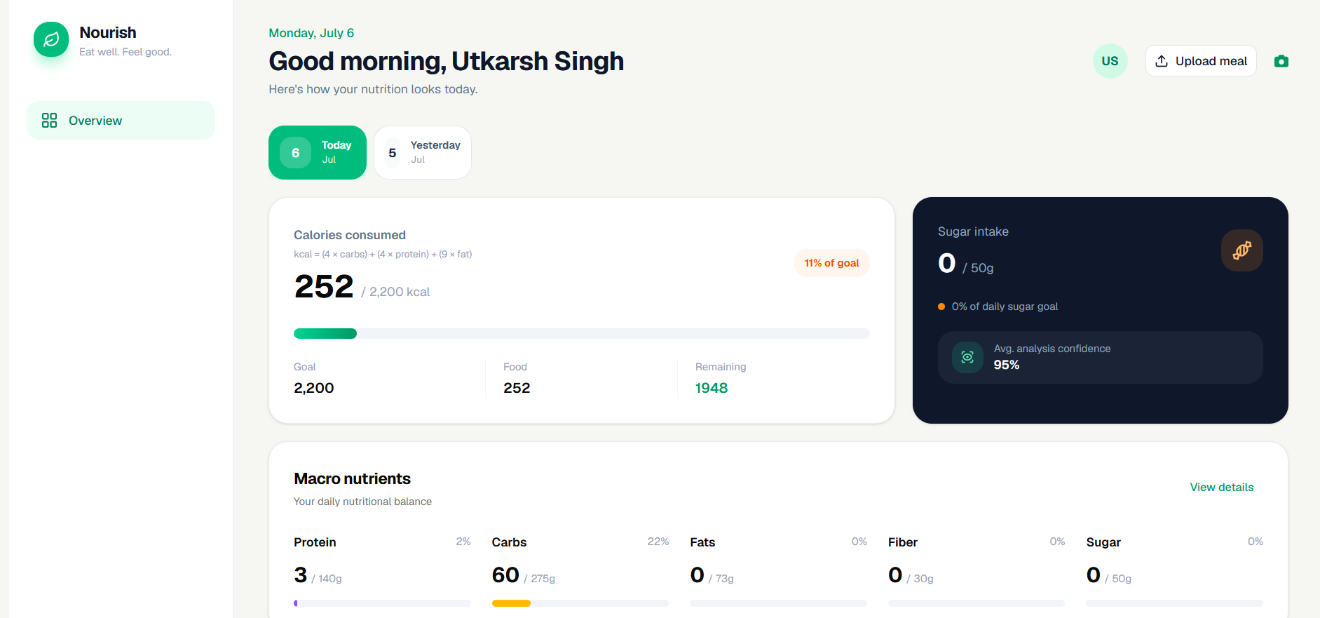The width and height of the screenshot is (1320, 618).
Task: Open the Overview sidebar menu item
Action: click(x=121, y=121)
